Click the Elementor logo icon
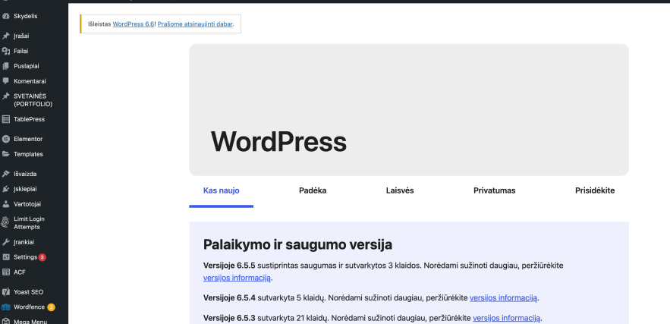Screen dimensions: 670x324 (x=5, y=139)
